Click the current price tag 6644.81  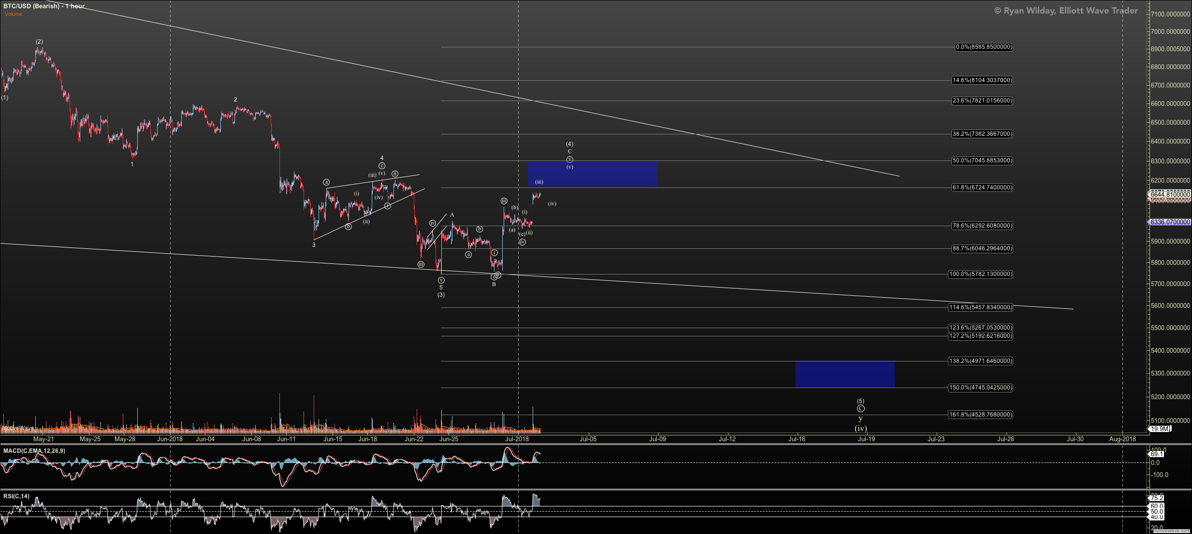(x=1170, y=194)
